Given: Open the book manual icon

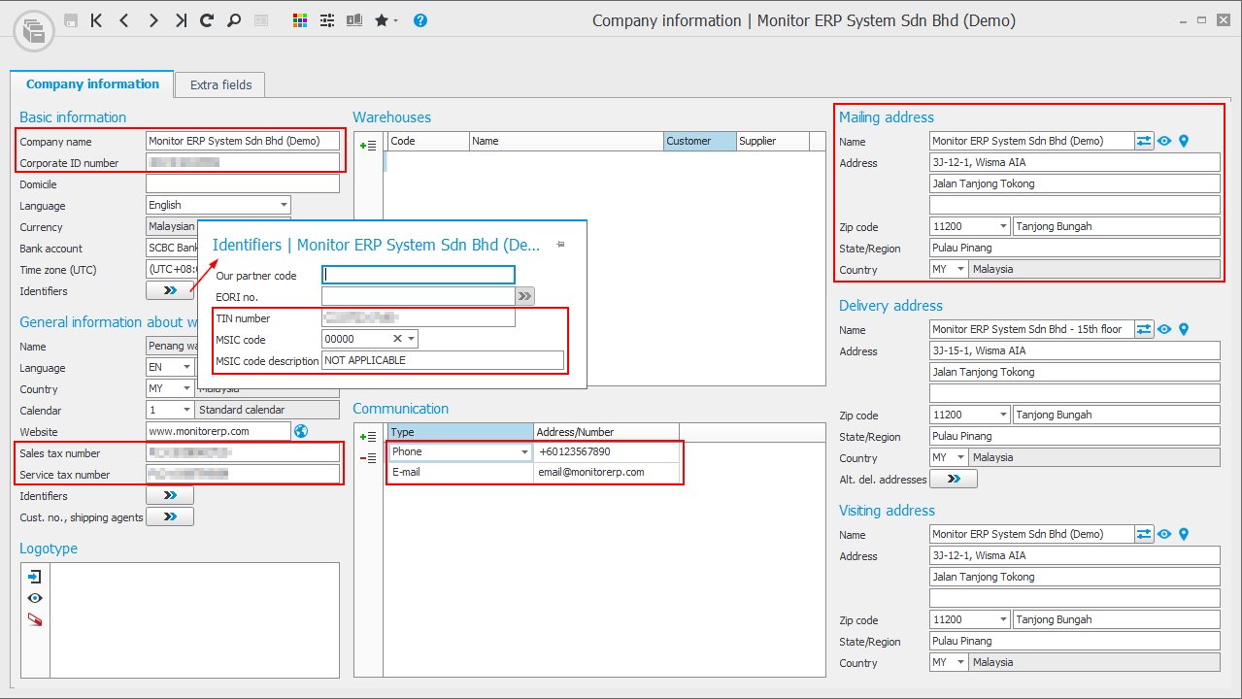Looking at the screenshot, I should 354,20.
